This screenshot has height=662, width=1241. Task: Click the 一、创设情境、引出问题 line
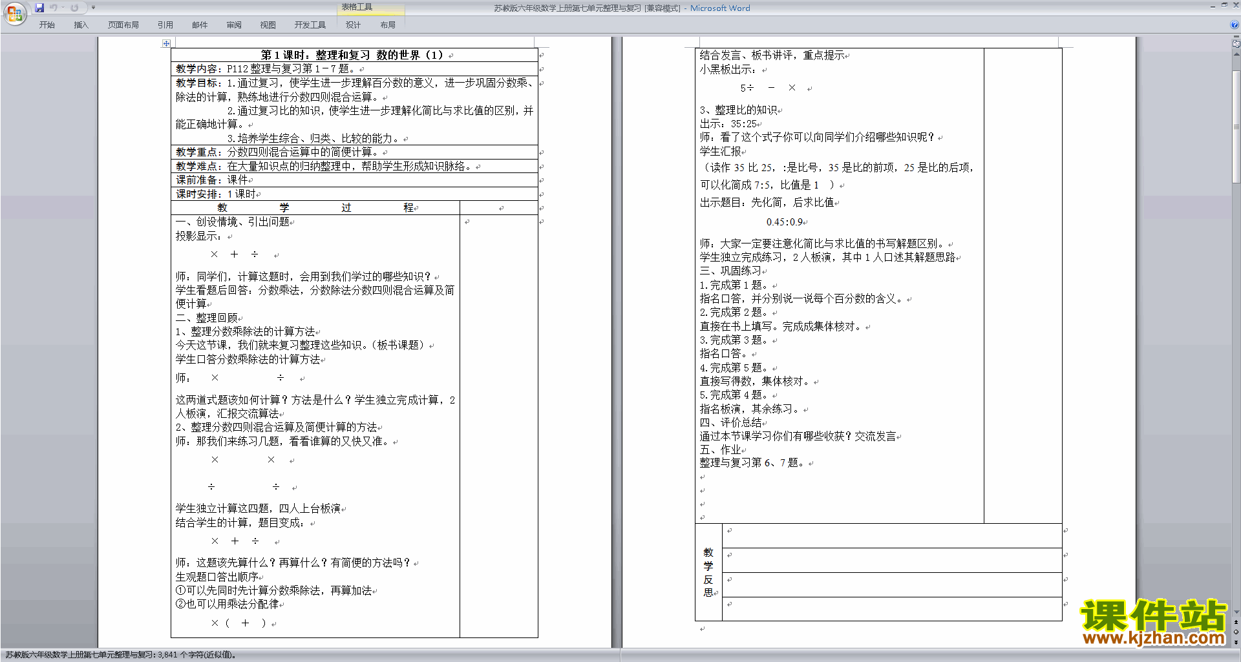(233, 222)
